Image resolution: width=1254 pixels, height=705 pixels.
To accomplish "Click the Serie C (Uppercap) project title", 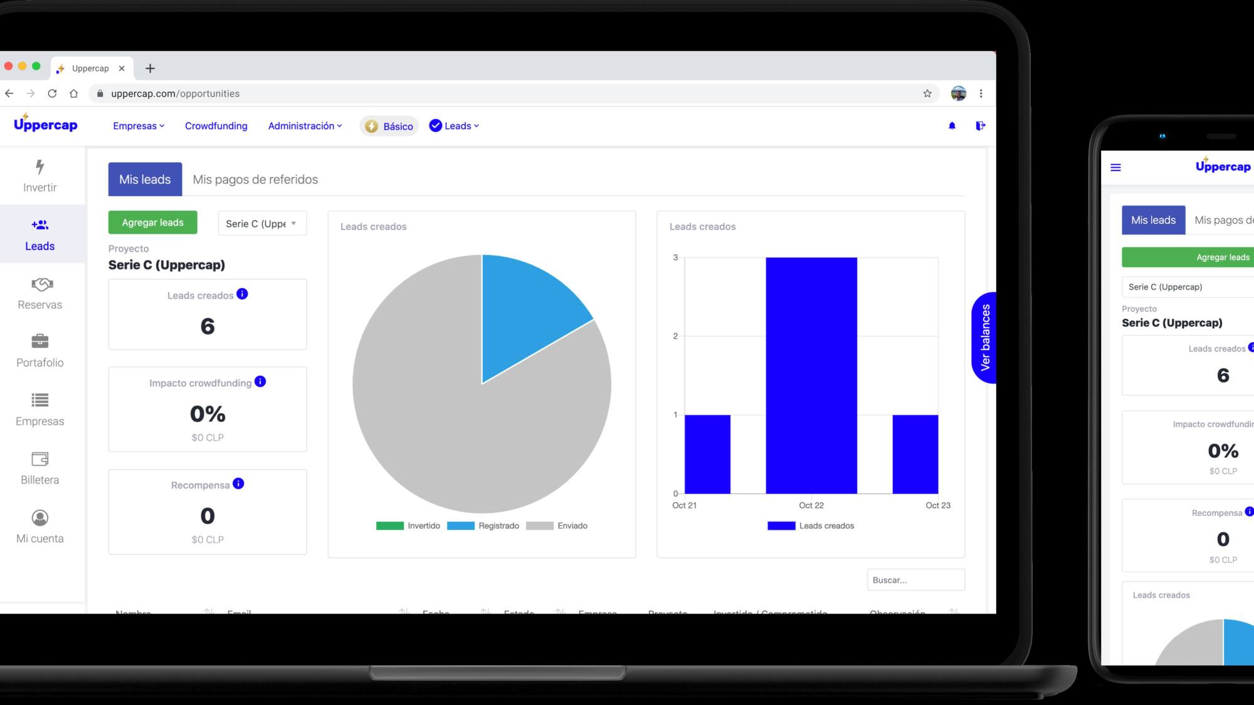I will click(x=167, y=264).
